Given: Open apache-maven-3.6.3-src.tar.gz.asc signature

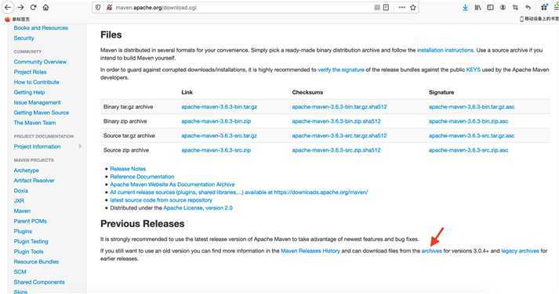Looking at the screenshot, I should click(x=472, y=136).
